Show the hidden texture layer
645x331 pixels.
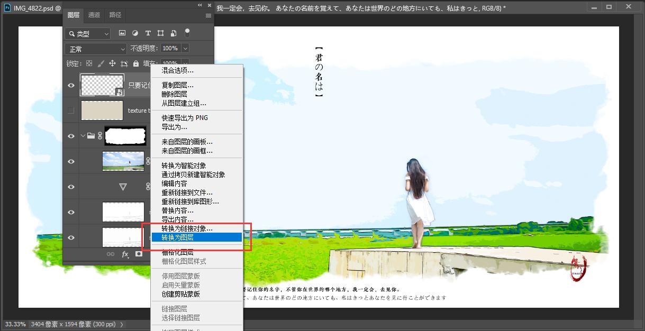tap(71, 111)
